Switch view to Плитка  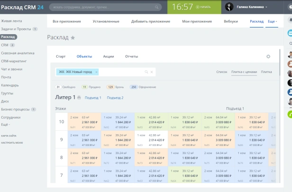click(x=266, y=72)
